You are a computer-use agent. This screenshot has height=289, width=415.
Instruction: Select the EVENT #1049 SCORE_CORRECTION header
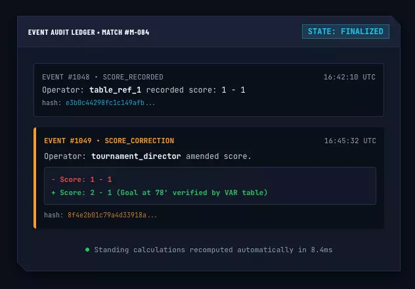(x=109, y=141)
